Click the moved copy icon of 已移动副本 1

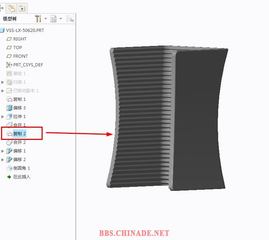pyautogui.click(x=9, y=91)
